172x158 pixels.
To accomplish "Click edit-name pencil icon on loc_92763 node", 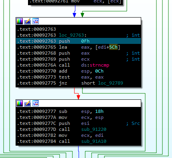I will (28, 21).
